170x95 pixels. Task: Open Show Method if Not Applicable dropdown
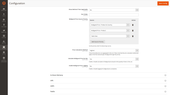click(x=114, y=10)
